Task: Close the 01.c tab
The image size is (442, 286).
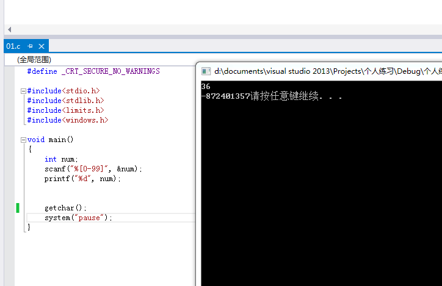Action: (x=42, y=46)
